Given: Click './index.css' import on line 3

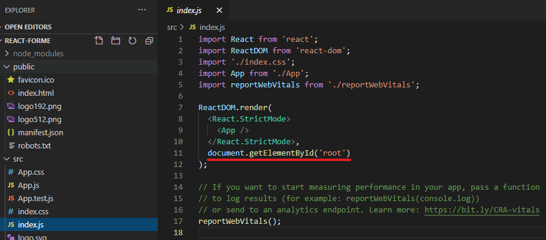Looking at the screenshot, I should coord(261,62).
